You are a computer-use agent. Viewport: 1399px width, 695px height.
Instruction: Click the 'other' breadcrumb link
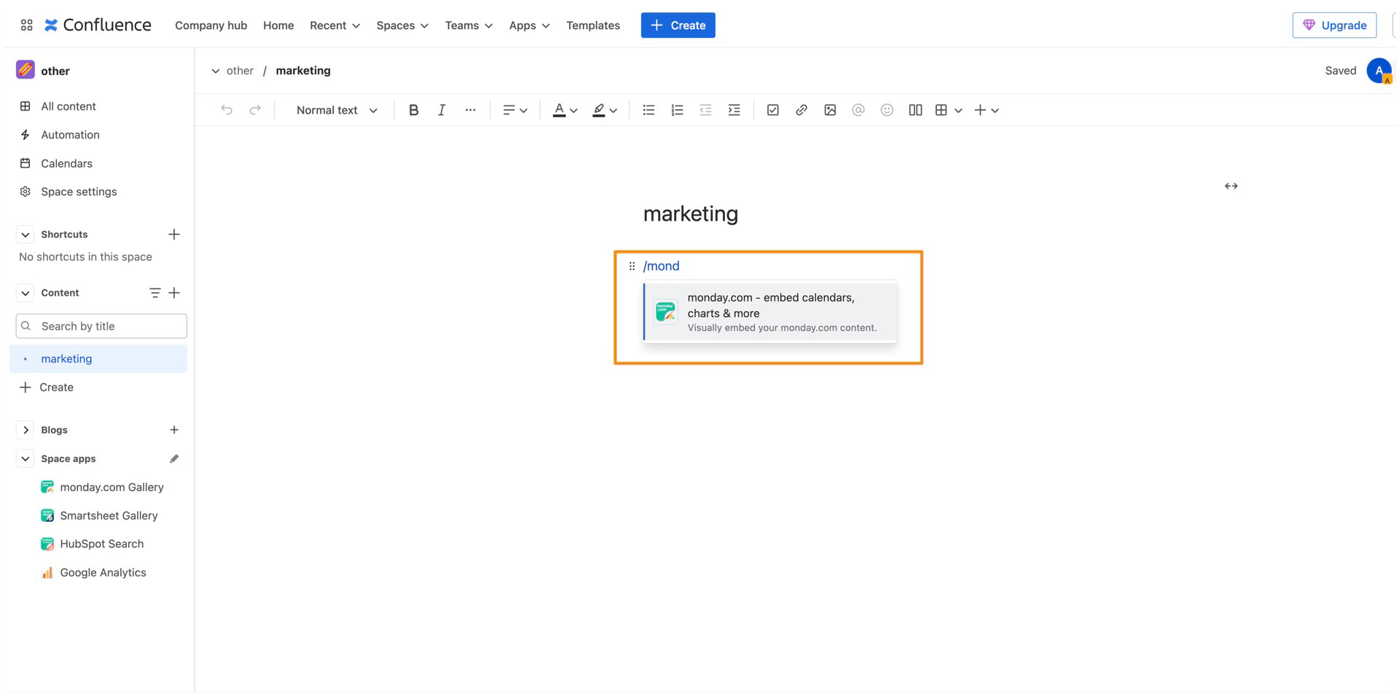point(240,71)
